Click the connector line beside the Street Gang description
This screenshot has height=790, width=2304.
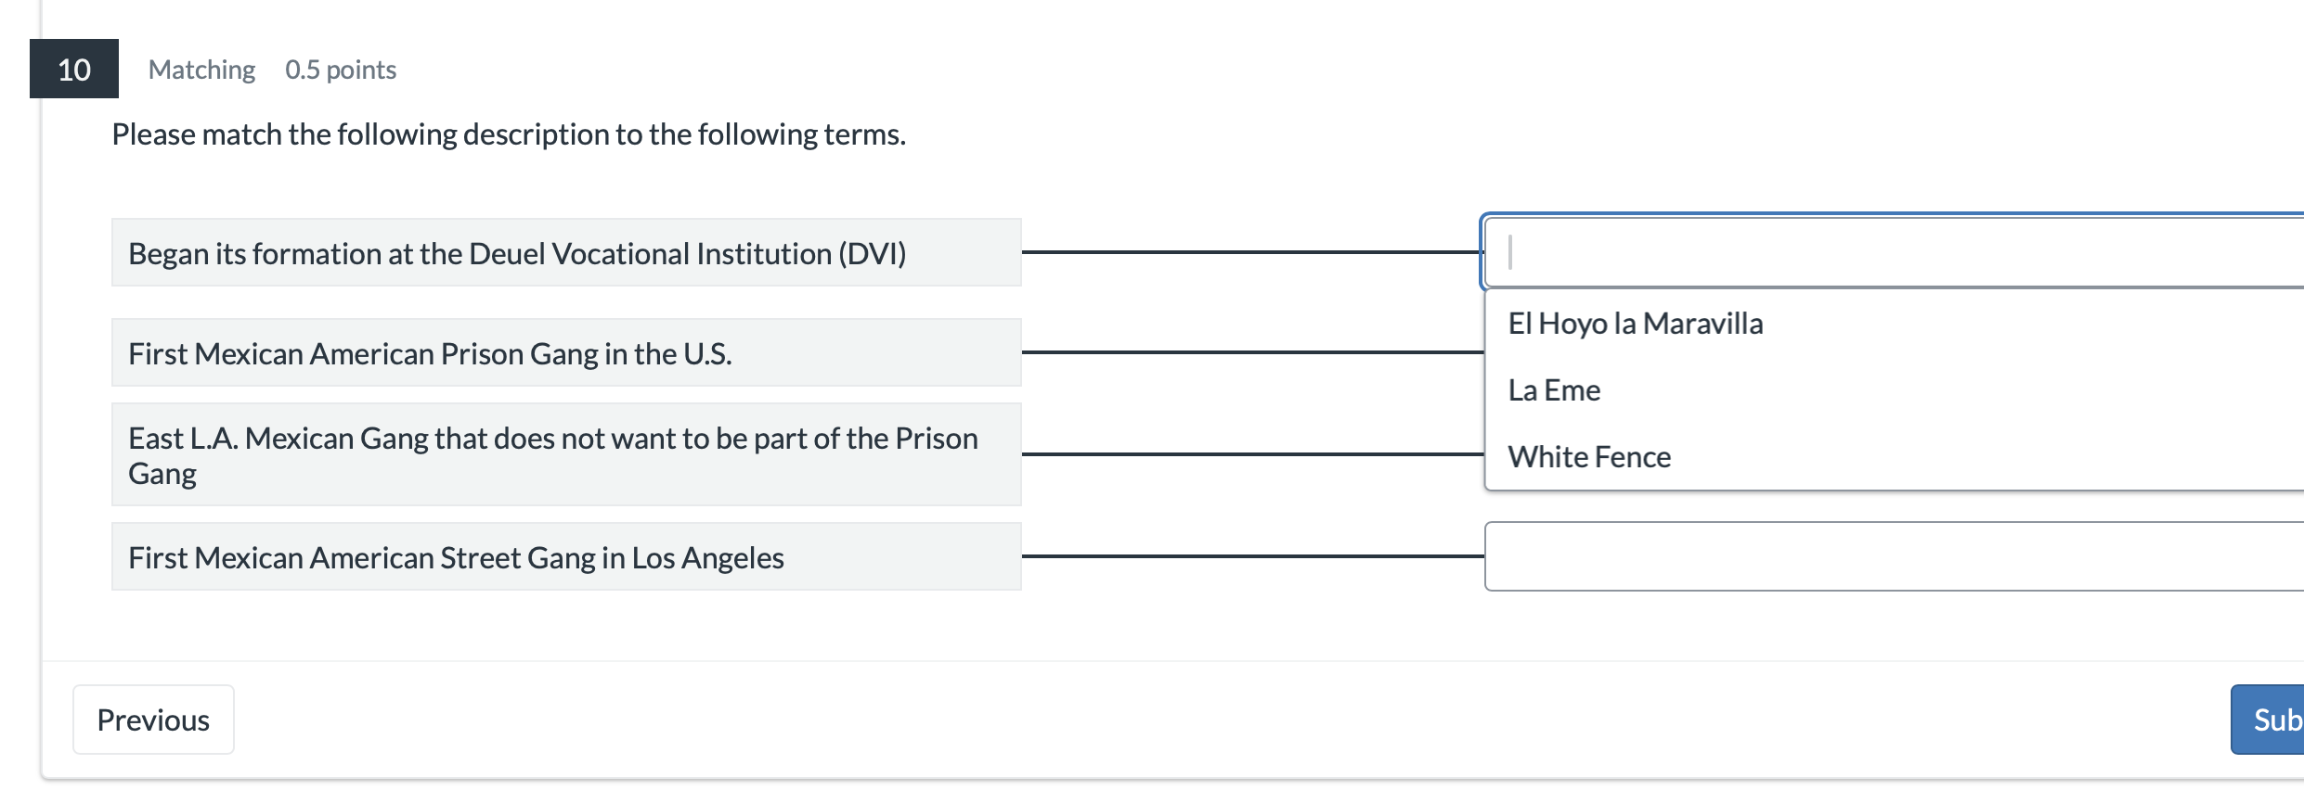pyautogui.click(x=1252, y=556)
